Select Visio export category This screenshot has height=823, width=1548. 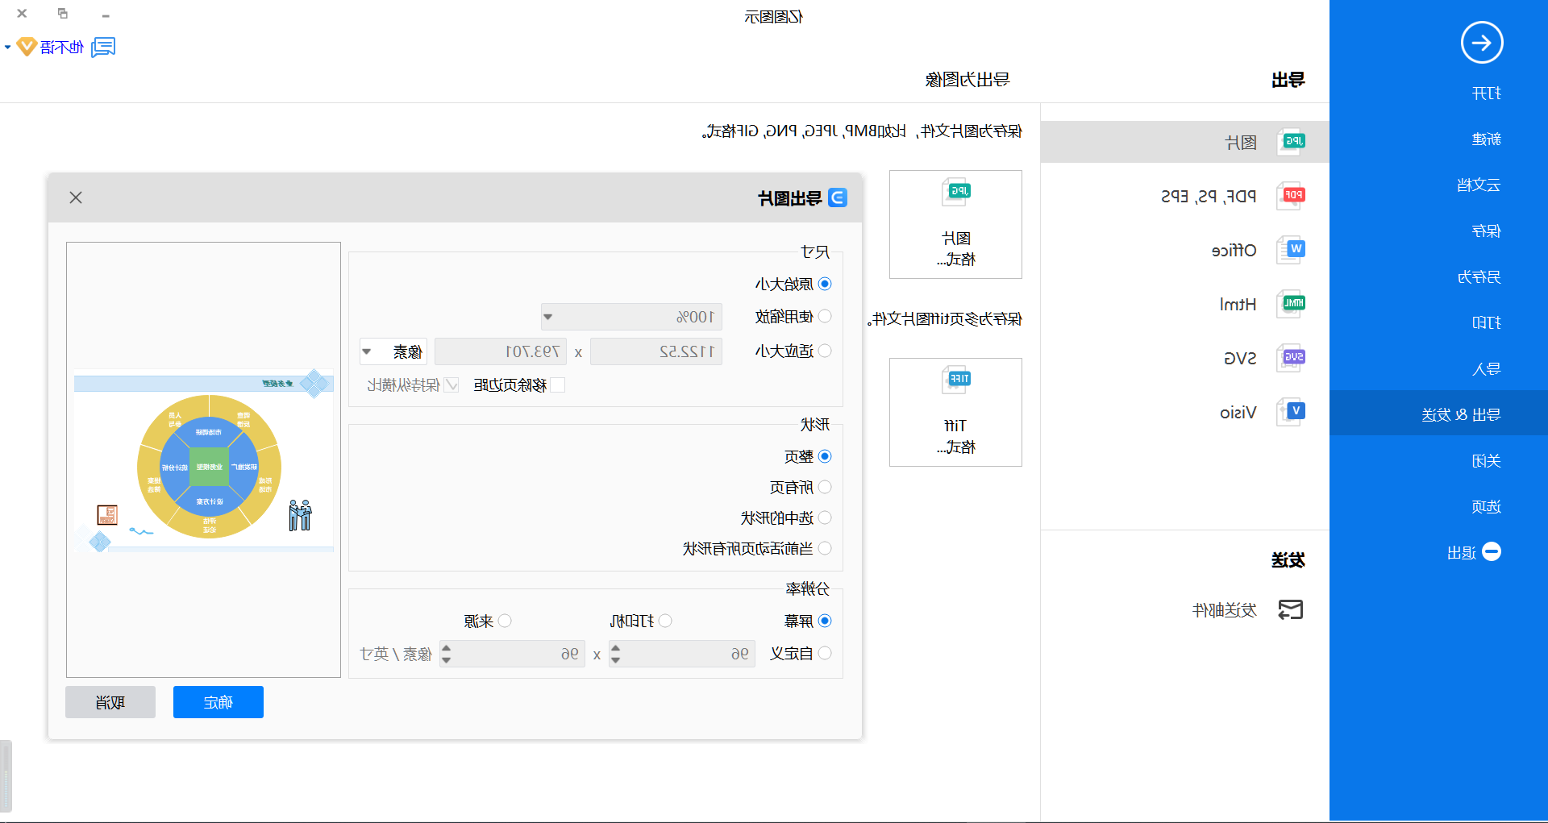pos(1184,412)
